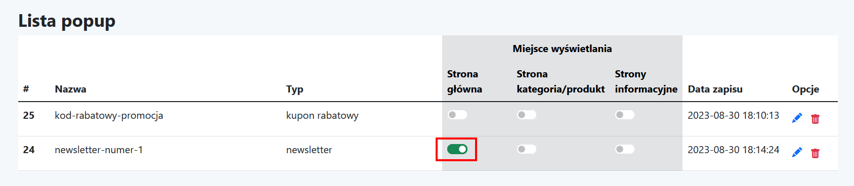
Task: Turn on Strona kategoria/produkt for newsletter-numer-1
Action: (x=526, y=149)
